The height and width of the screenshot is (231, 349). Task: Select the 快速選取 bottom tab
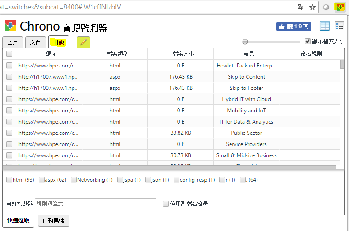click(18, 221)
